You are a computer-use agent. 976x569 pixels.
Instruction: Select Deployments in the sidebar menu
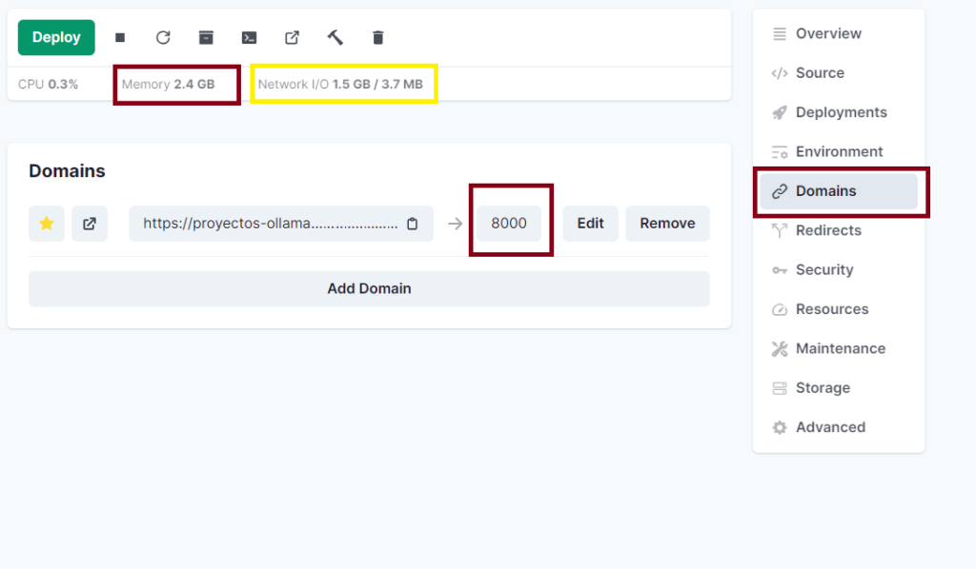(841, 112)
